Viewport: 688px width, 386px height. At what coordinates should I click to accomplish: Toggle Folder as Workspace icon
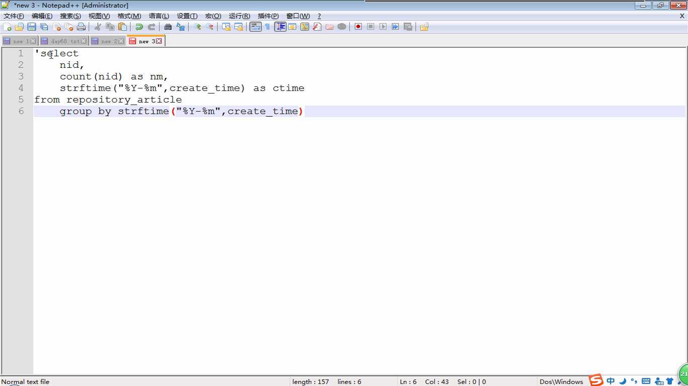click(329, 27)
